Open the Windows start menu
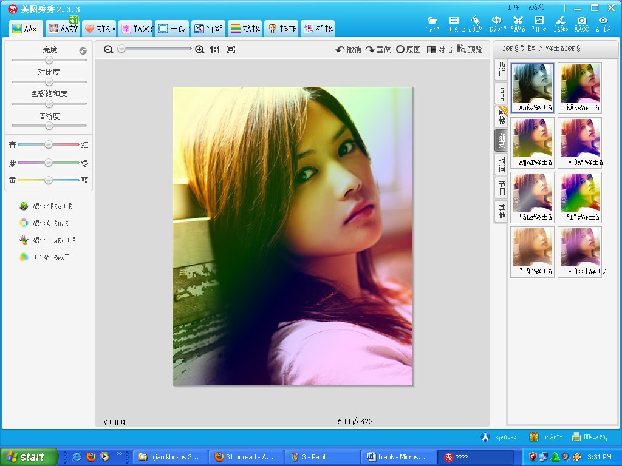622x466 pixels. pyautogui.click(x=29, y=457)
